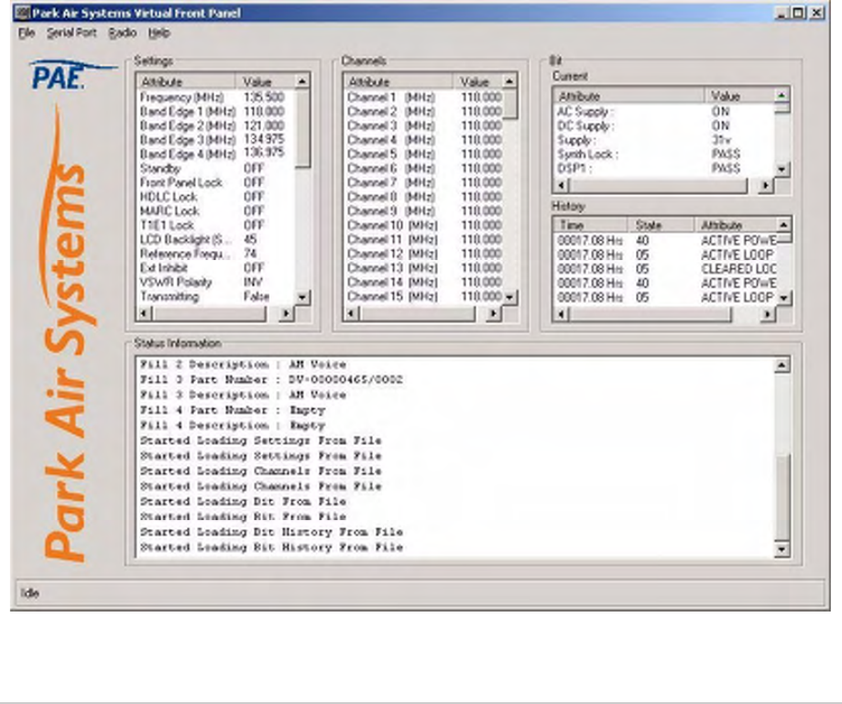Select Channel 15 (MHz) row
842x704 pixels.
(423, 297)
